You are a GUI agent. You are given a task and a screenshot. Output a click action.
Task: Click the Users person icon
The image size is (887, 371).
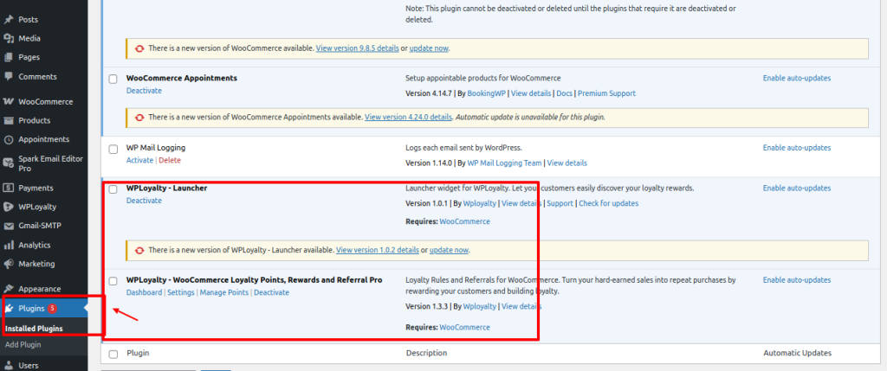9,365
